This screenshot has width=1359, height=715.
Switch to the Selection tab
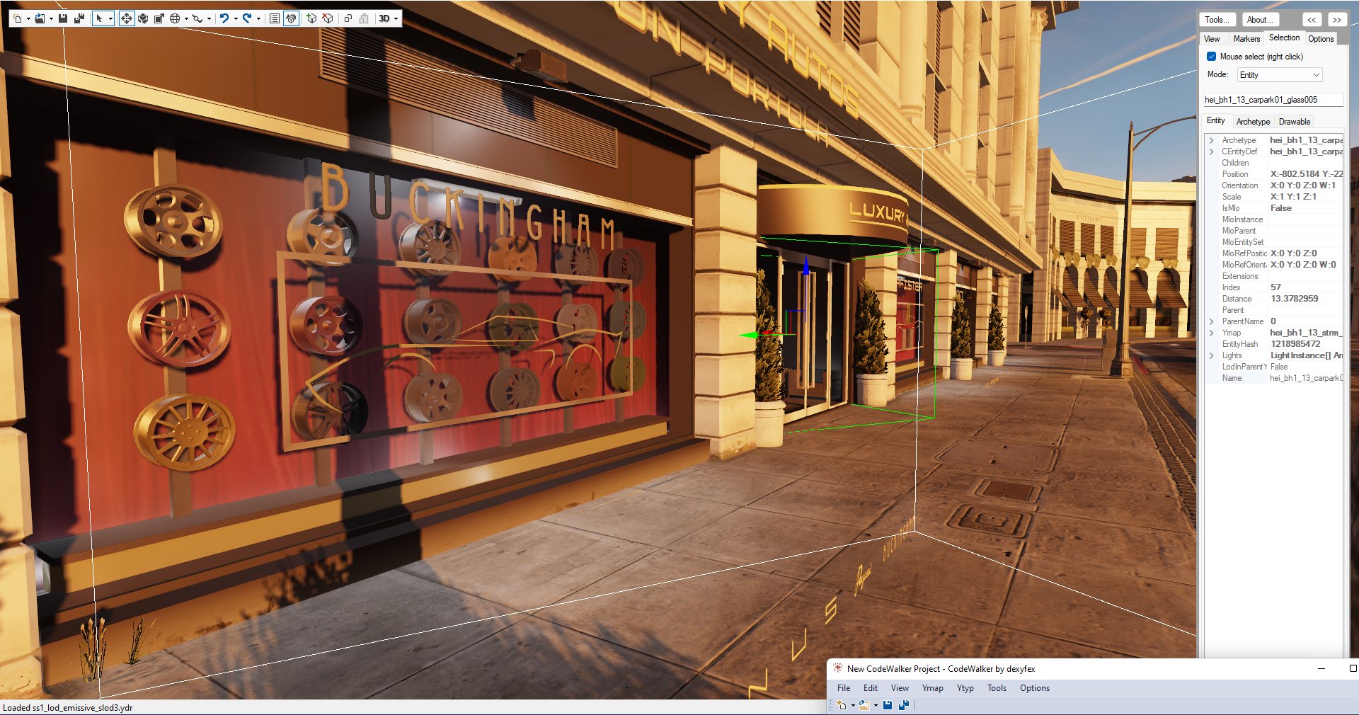point(1284,38)
